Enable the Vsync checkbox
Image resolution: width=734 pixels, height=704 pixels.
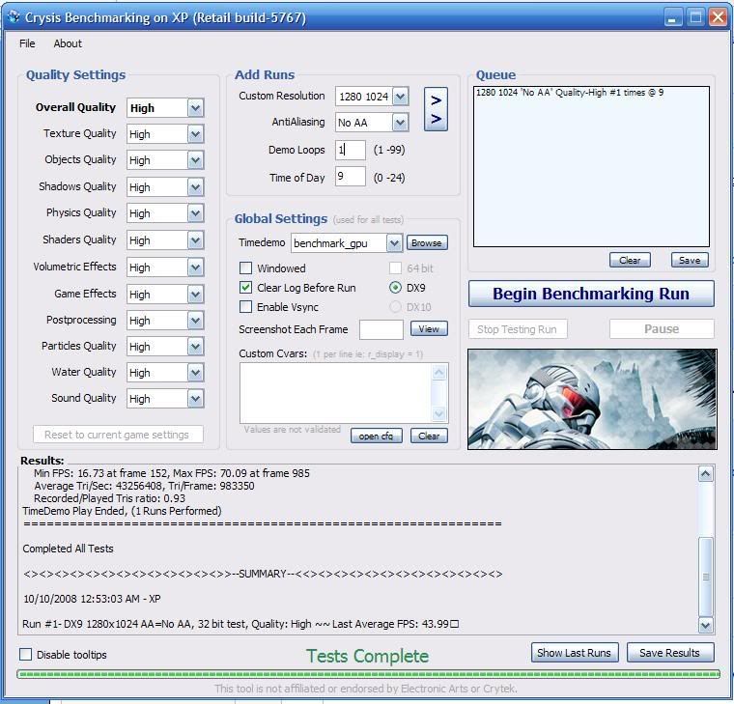coord(245,307)
